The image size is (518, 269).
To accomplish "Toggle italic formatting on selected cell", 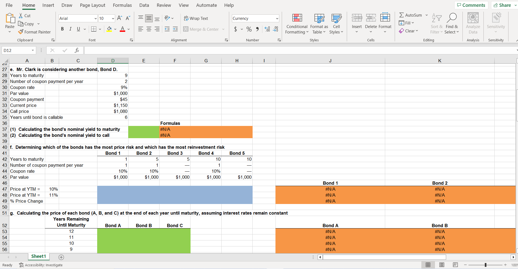I will click(x=70, y=29).
